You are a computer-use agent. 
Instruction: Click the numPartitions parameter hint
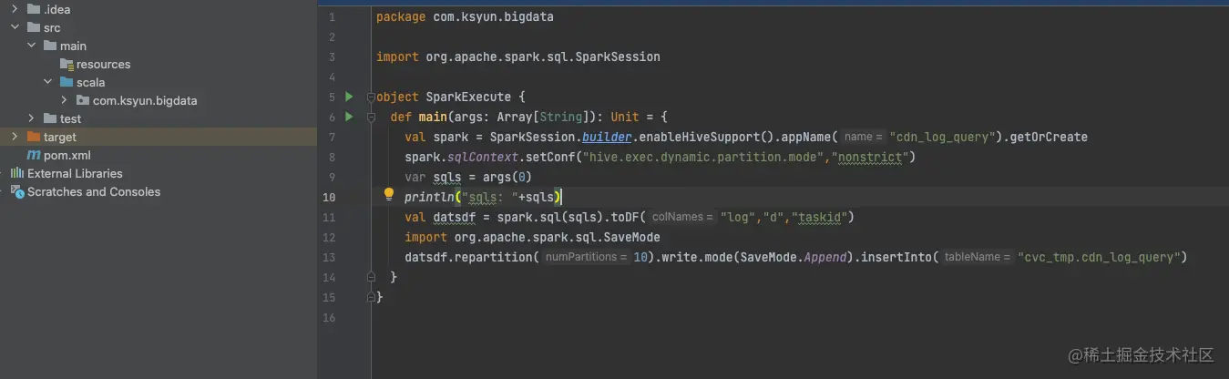pyautogui.click(x=586, y=257)
